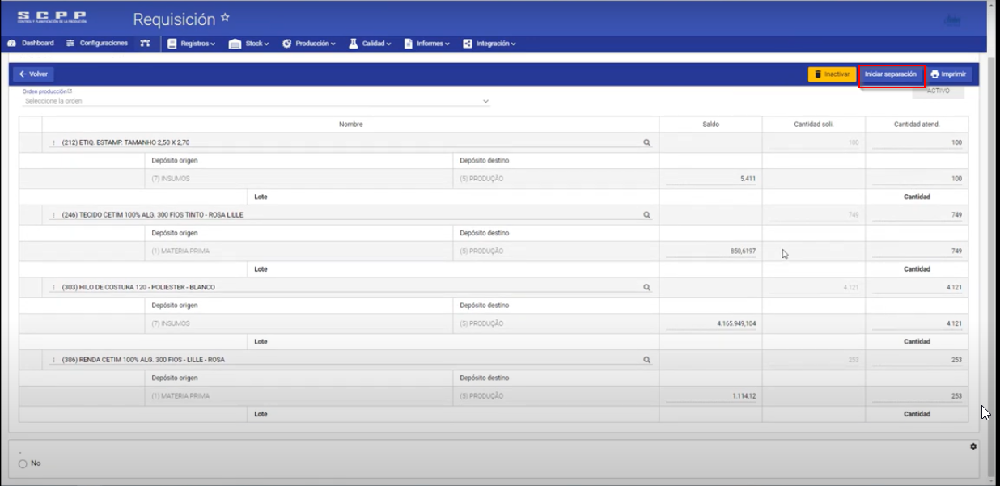The height and width of the screenshot is (486, 1000).
Task: Click the Integración share icon
Action: point(468,44)
